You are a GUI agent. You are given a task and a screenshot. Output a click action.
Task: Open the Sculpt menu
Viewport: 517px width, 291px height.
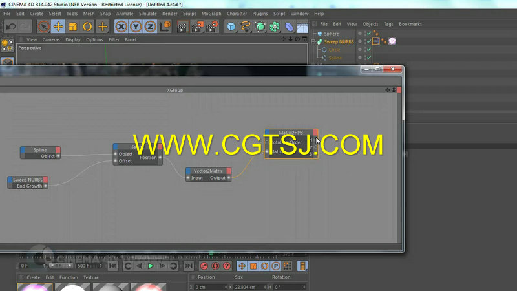tap(189, 14)
